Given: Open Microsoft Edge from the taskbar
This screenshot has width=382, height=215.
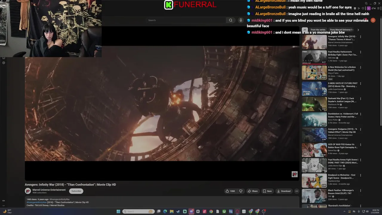Looking at the screenshot, I should point(165,211).
